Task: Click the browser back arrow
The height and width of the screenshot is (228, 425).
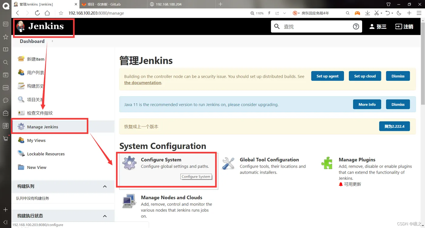Action: (x=18, y=13)
